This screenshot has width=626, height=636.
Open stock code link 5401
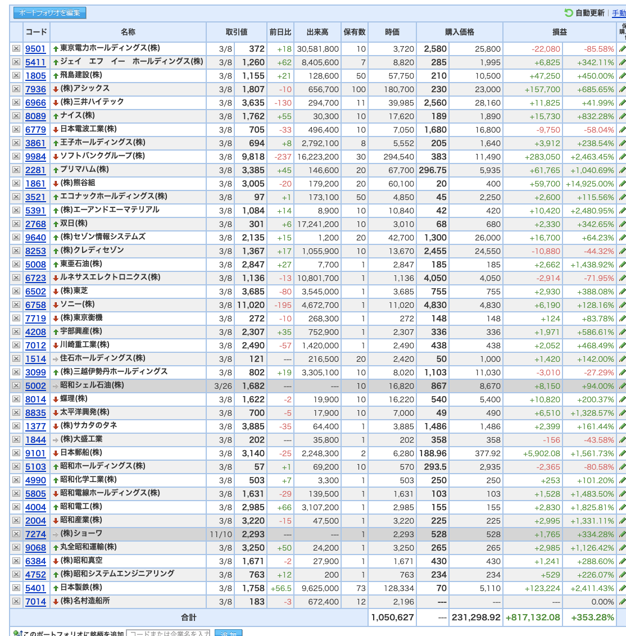coord(35,588)
